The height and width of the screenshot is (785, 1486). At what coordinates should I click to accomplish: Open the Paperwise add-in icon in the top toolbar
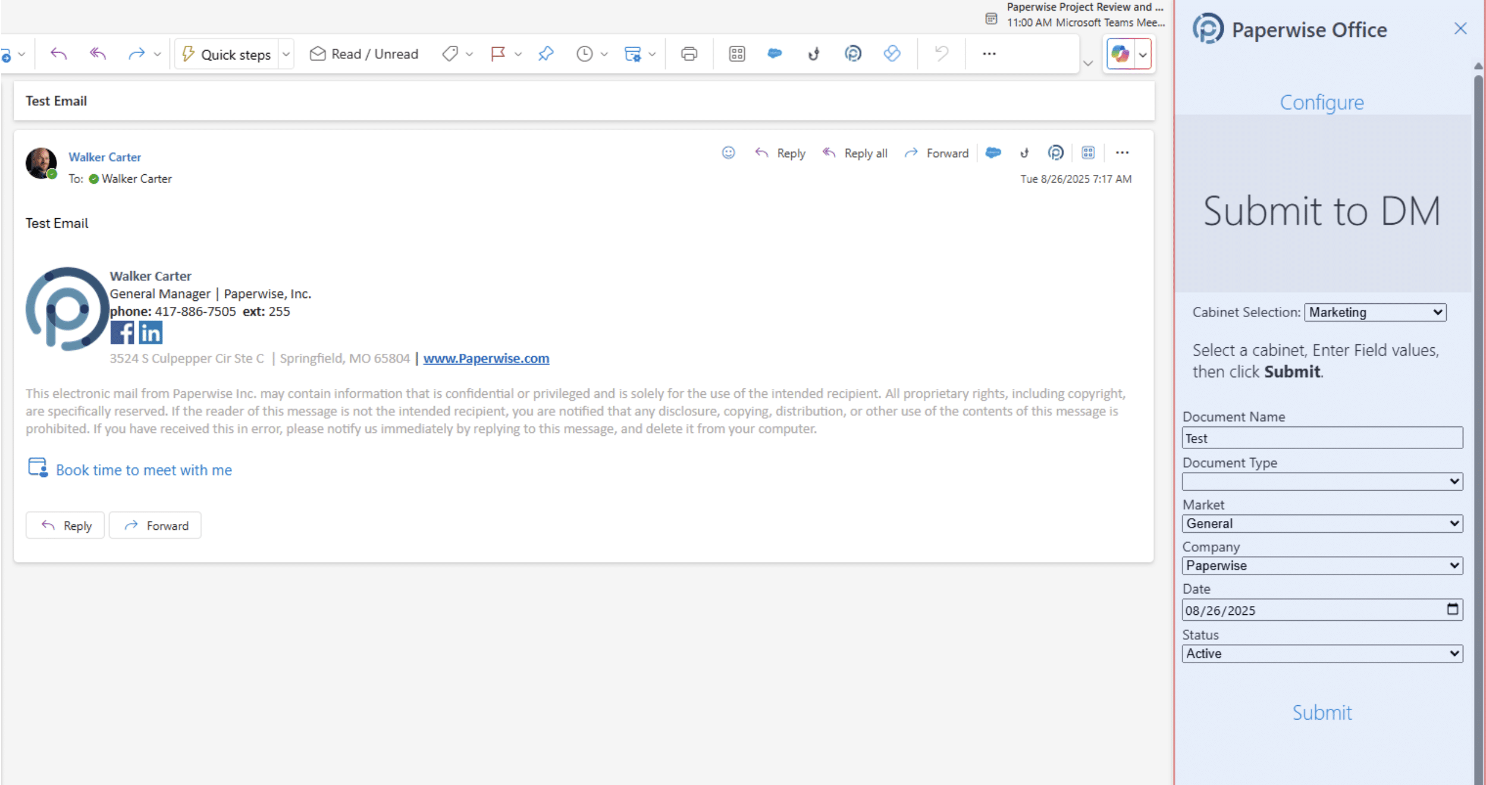pyautogui.click(x=853, y=54)
